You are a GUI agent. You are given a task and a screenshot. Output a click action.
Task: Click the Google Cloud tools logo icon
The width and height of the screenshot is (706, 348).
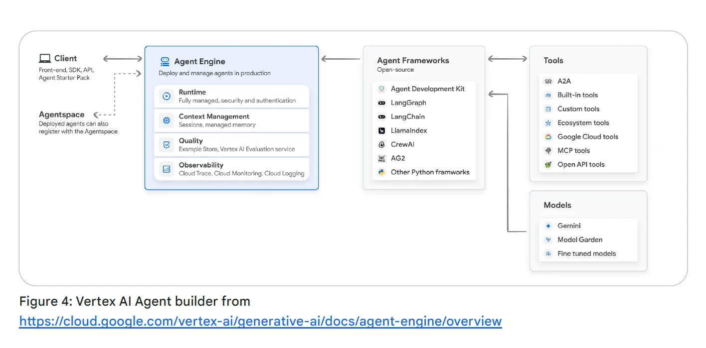coord(548,137)
